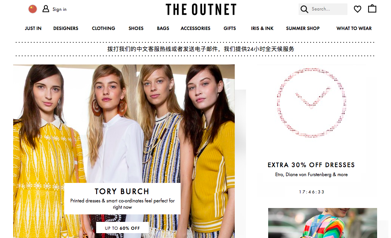Open EXTRA 30% OFF DRESSES promotion
Screen dimensions: 391x238
pos(311,165)
